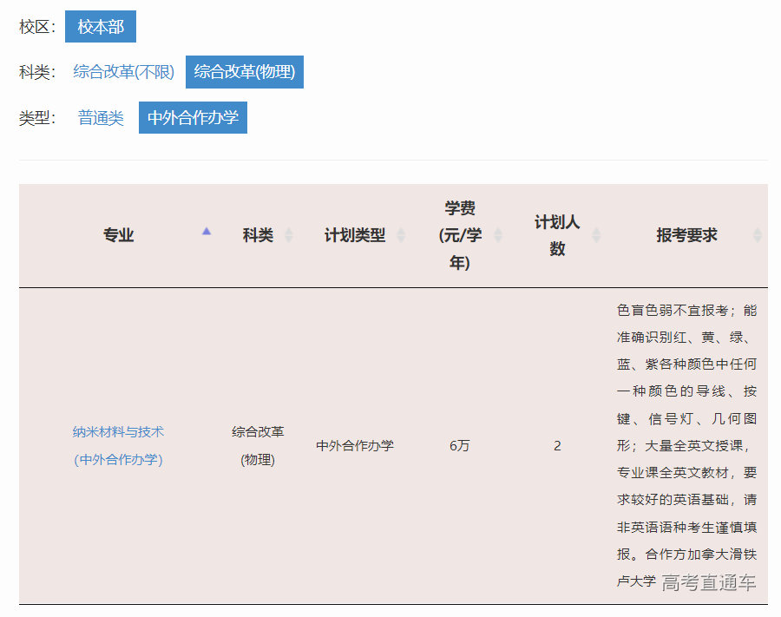
Task: Toggle the 校本部 campus filter
Action: (x=100, y=26)
